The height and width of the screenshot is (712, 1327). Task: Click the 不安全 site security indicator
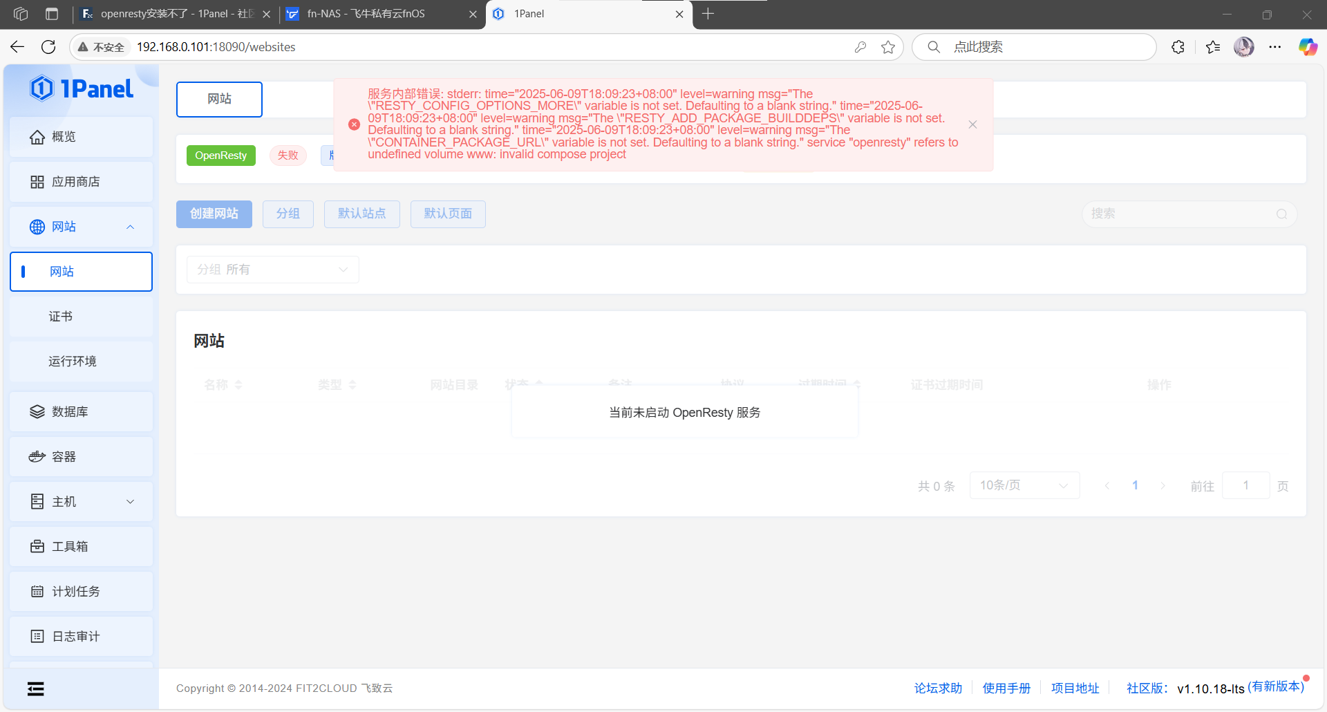[101, 47]
